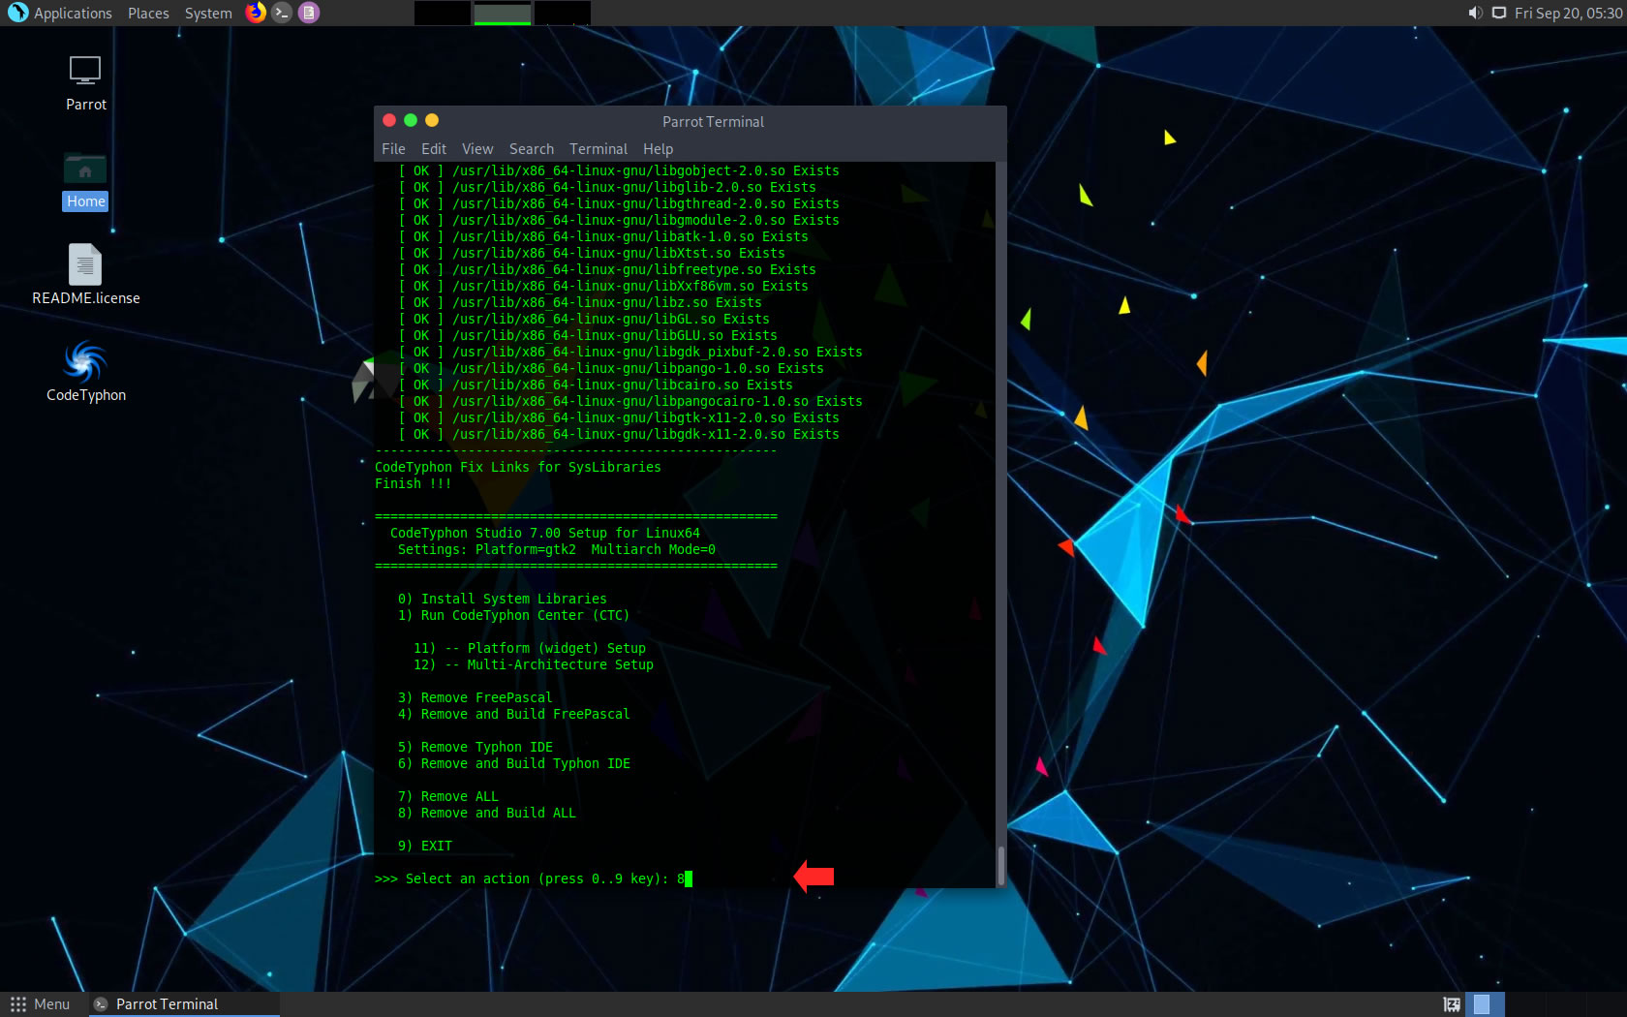Select the middle green-lined window thumbnail
The image size is (1627, 1017).
(x=502, y=13)
